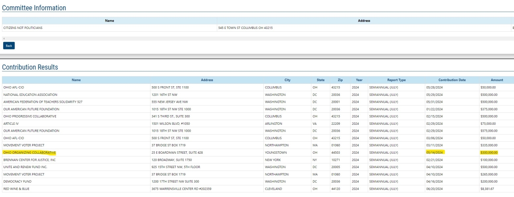Click the Back button
Screen dimensions: 514x197
click(x=9, y=46)
